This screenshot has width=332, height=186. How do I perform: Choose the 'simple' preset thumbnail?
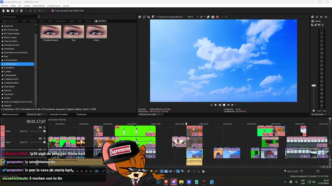pyautogui.click(x=96, y=32)
